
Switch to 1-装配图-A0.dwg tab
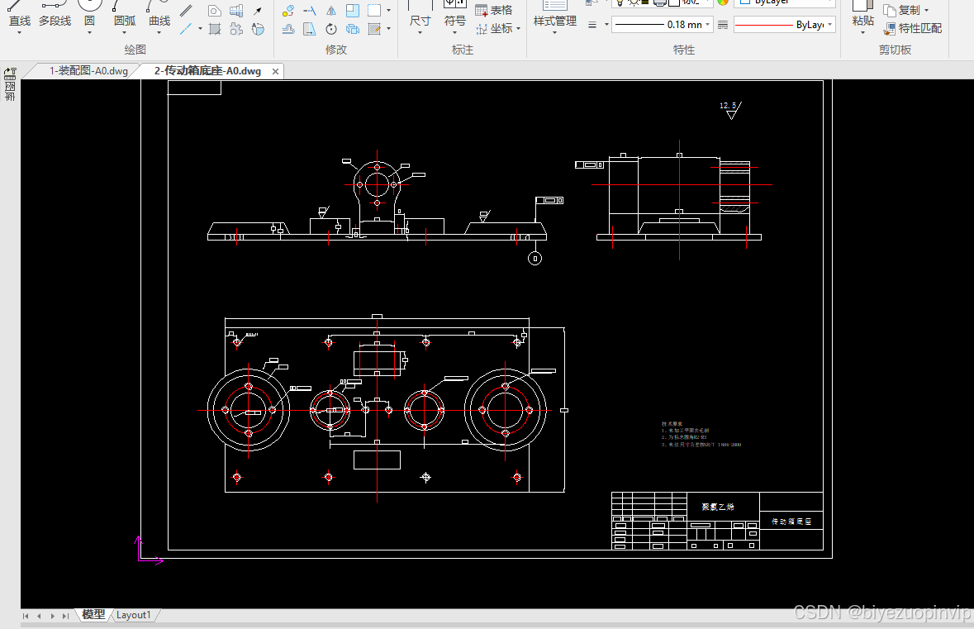(88, 71)
